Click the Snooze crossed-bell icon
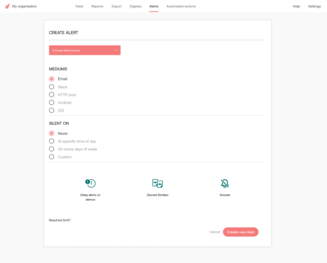The image size is (327, 263). (225, 183)
